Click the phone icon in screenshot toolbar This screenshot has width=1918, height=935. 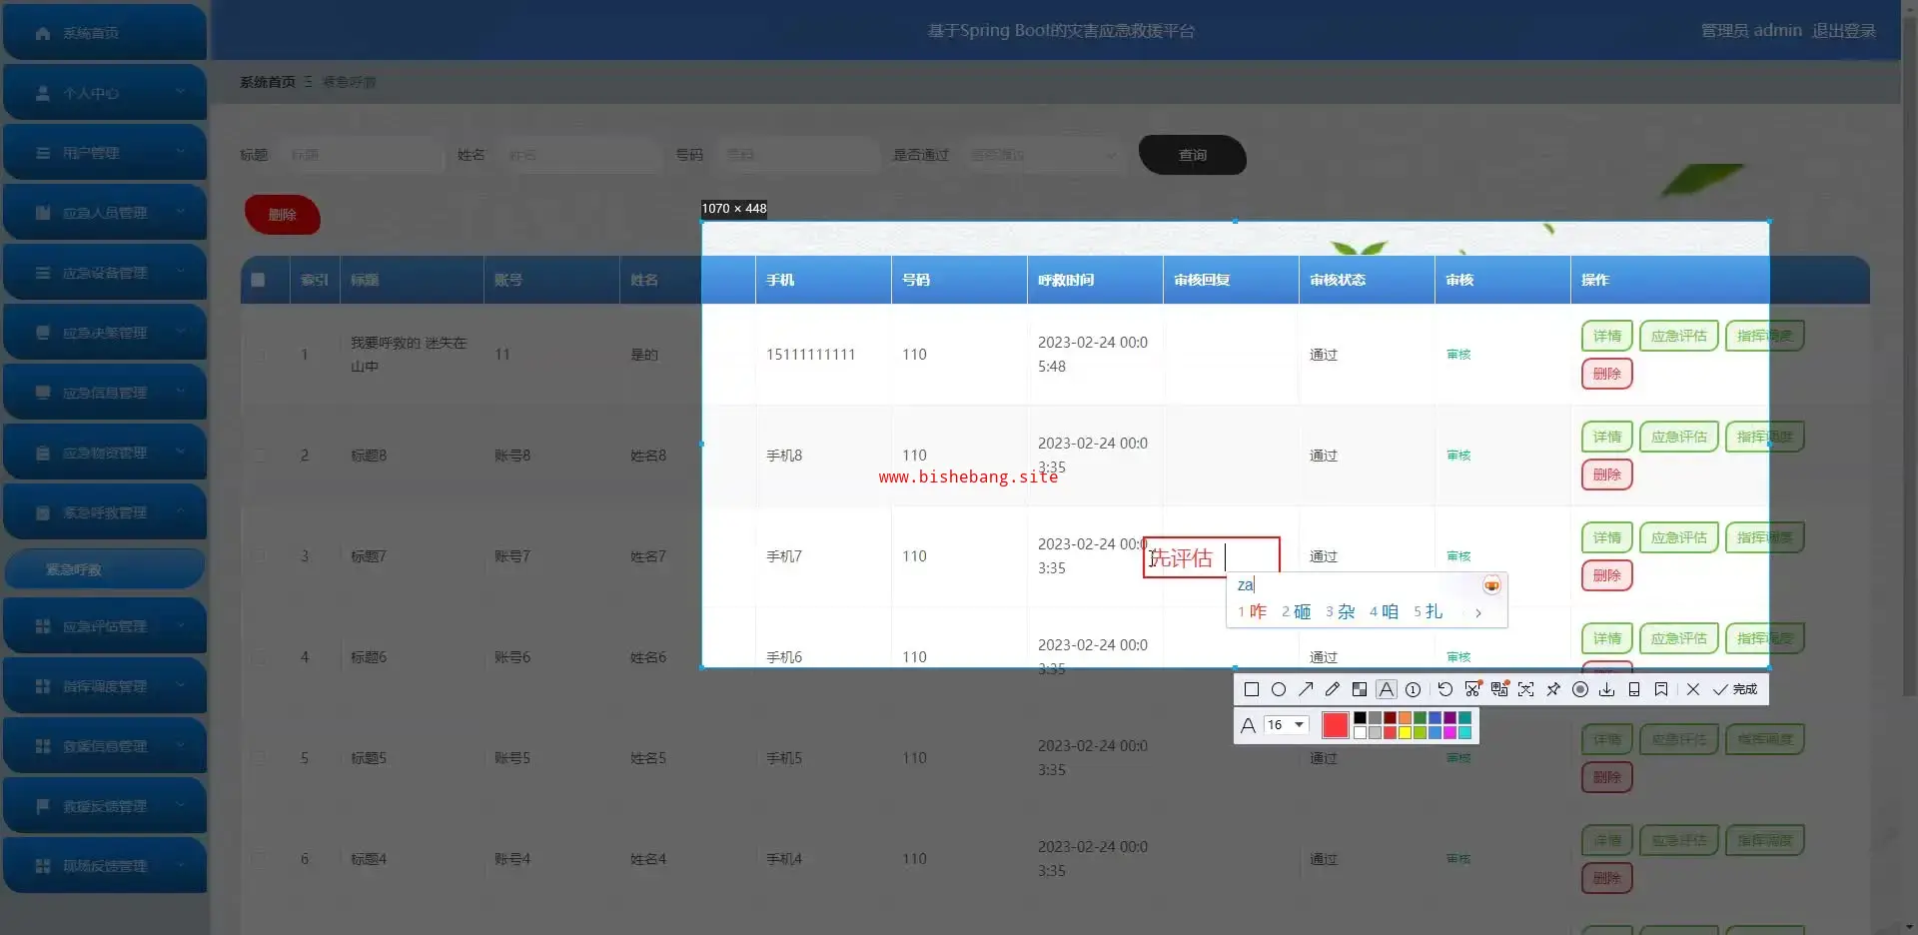click(x=1634, y=689)
